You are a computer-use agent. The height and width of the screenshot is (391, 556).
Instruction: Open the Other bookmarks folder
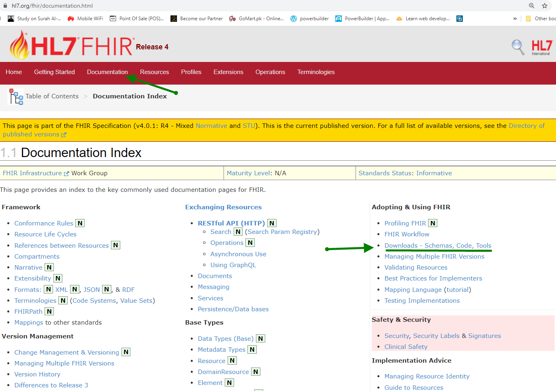[541, 19]
